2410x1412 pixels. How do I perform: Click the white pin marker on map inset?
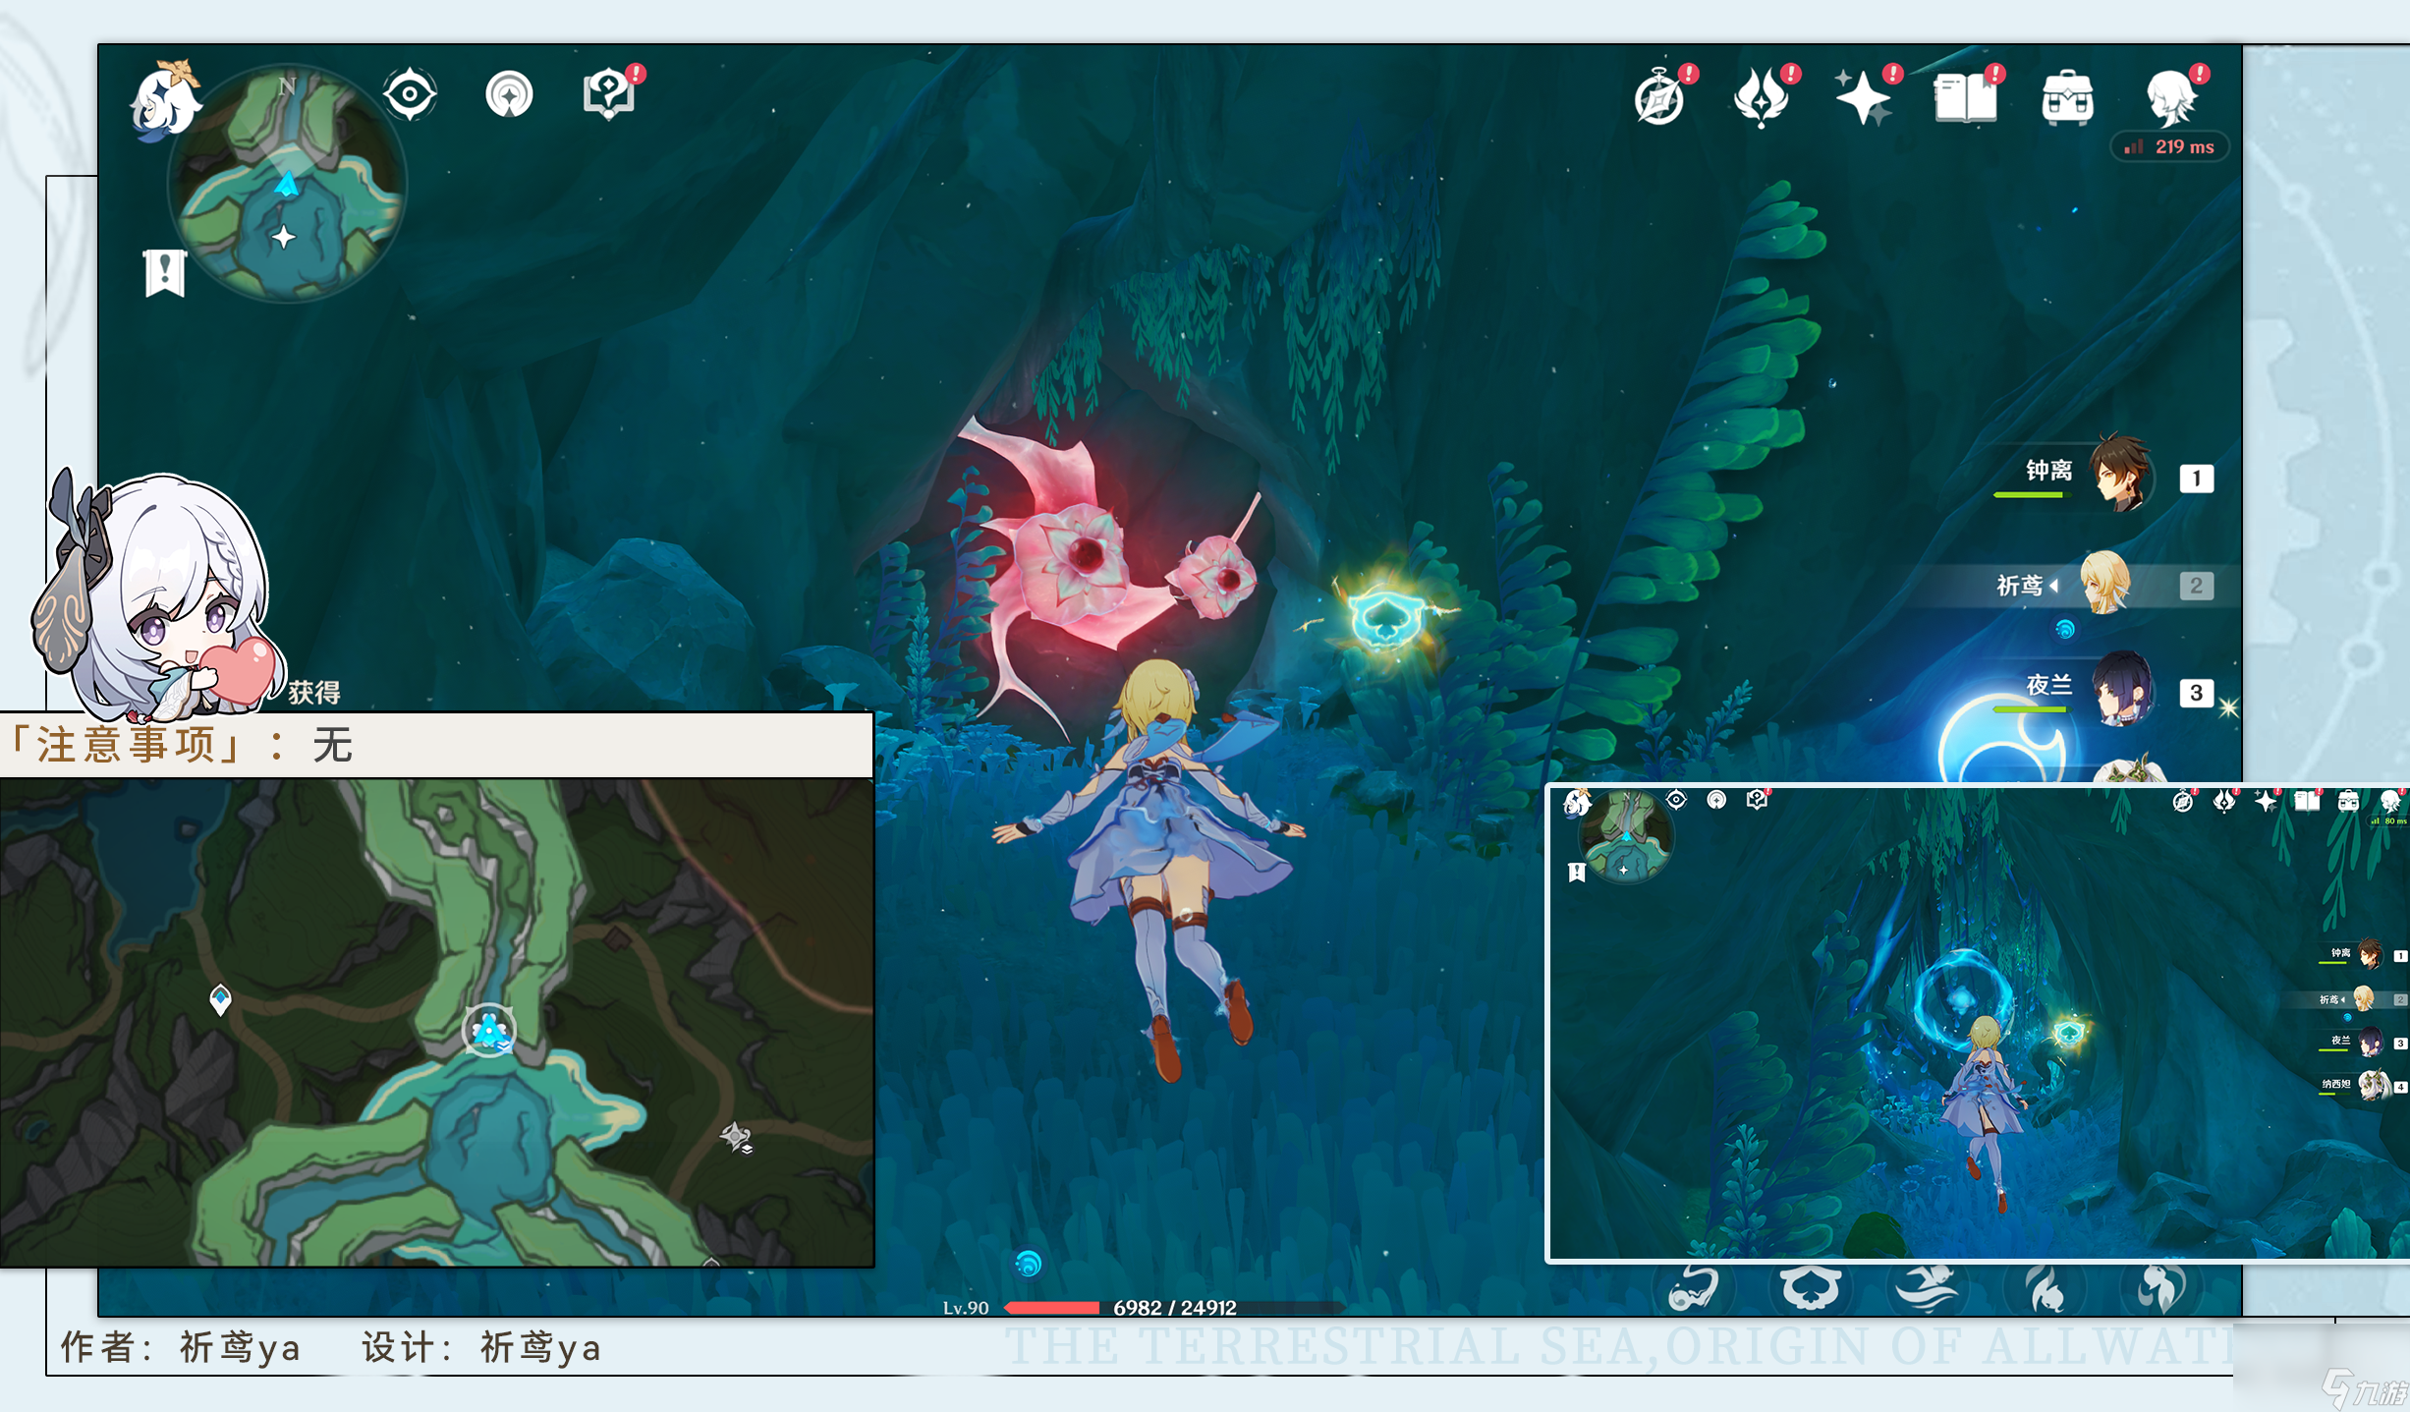click(x=220, y=999)
